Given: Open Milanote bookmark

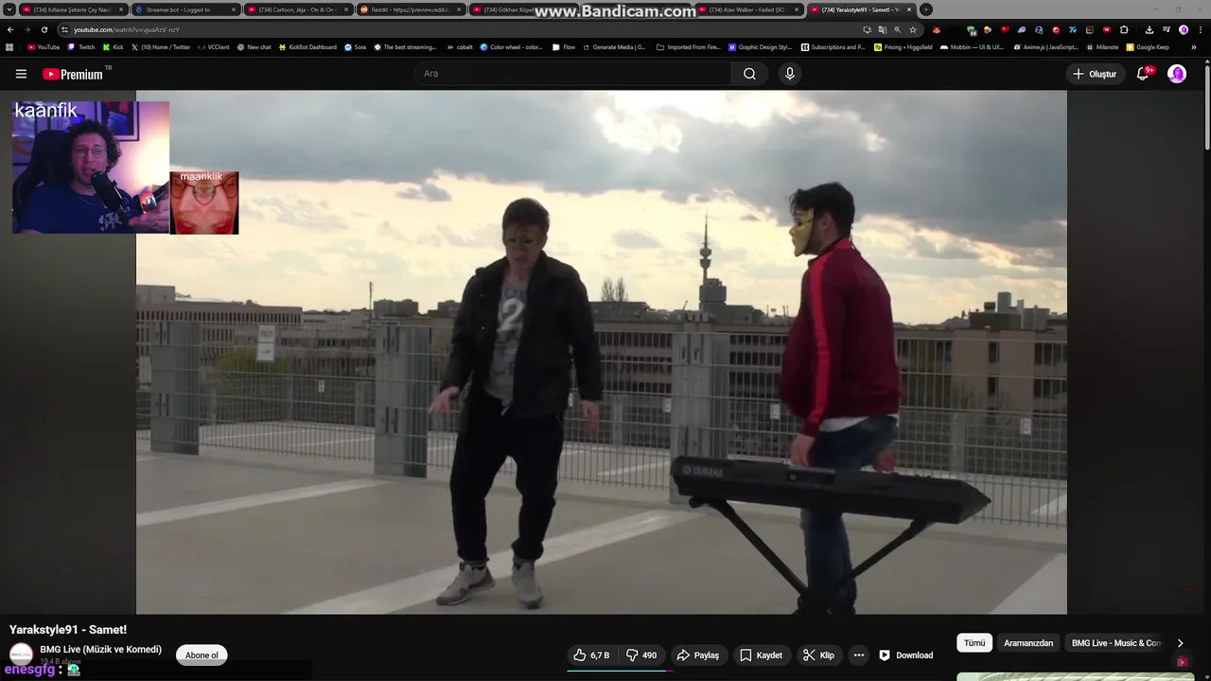Looking at the screenshot, I should click(1102, 46).
